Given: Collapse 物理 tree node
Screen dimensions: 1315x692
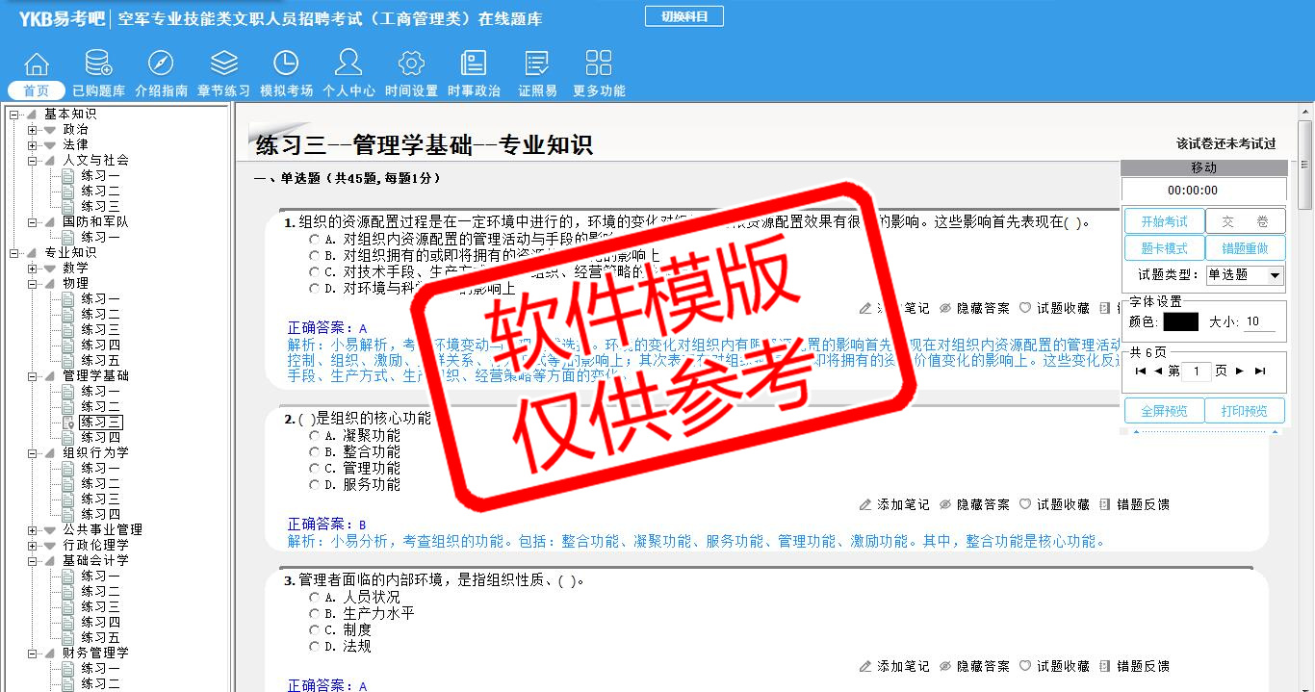Looking at the screenshot, I should click(x=32, y=284).
